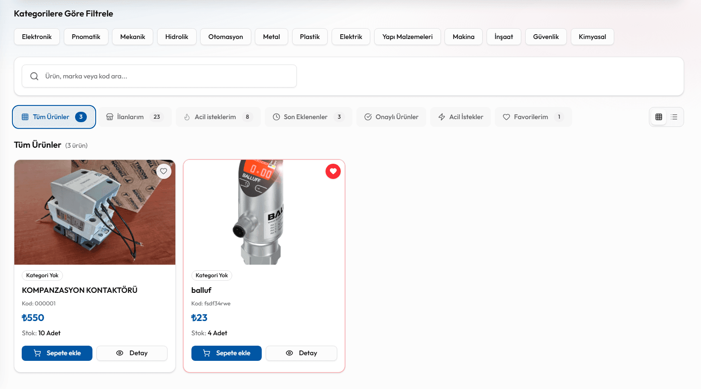Filter by Kimyasal category
Screen dimensions: 701x389
[x=592, y=37]
